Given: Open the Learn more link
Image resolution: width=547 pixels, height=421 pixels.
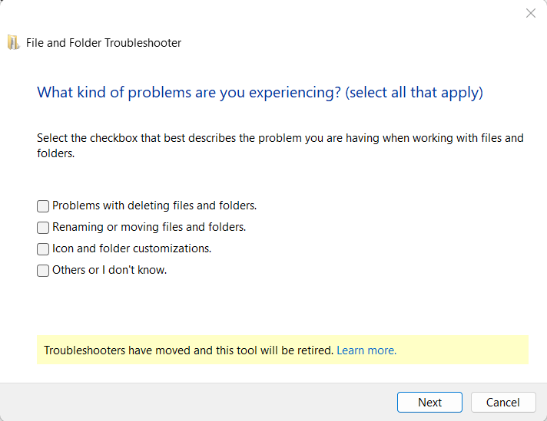Looking at the screenshot, I should 366,350.
